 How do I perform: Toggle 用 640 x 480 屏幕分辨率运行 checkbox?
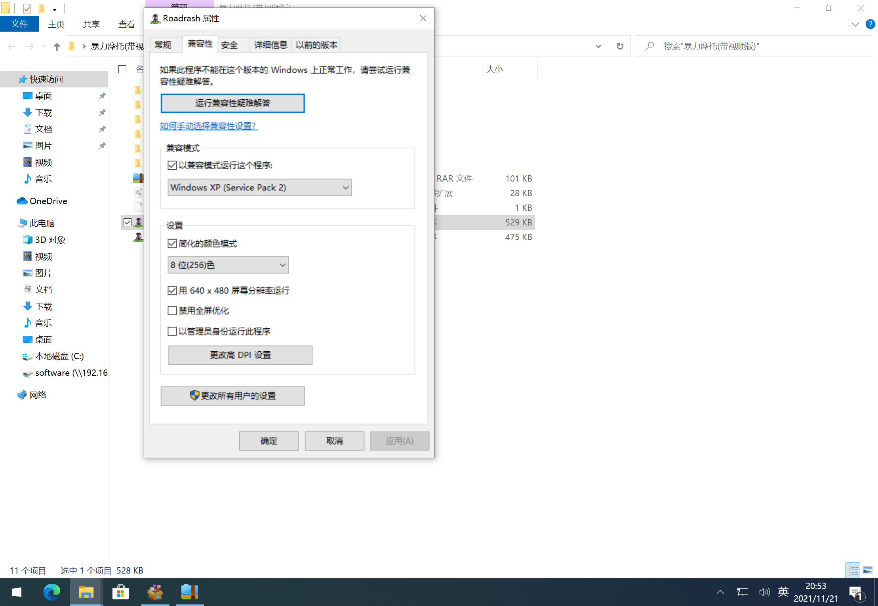click(172, 290)
